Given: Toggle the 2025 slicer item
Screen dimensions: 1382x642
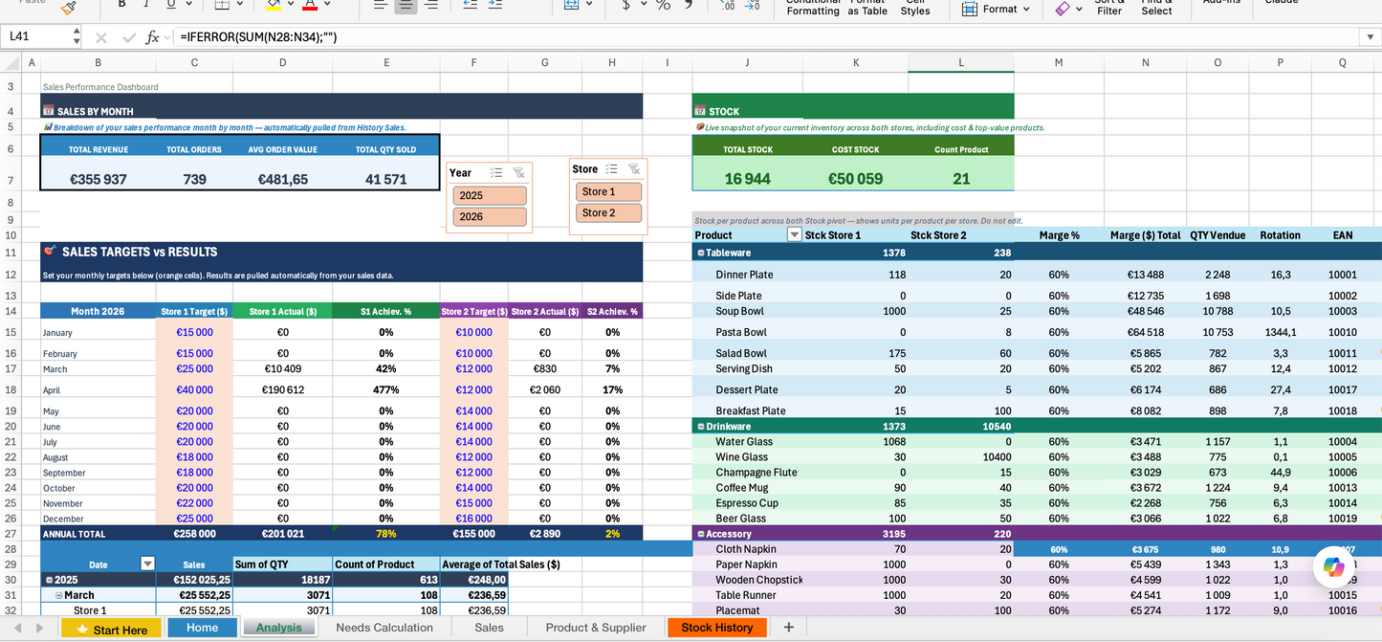Looking at the screenshot, I should pos(490,195).
